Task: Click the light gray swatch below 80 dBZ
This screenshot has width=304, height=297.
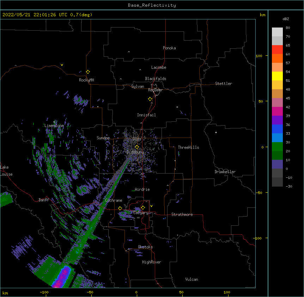Action: point(277,32)
